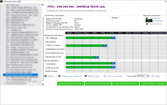167x105 pixels.
Task: Click the Gestão de pessoal date bar marker 30
Action: pyautogui.click(x=113, y=67)
